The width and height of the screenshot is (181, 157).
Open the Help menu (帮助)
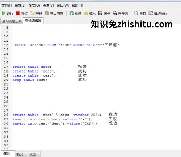77,5
